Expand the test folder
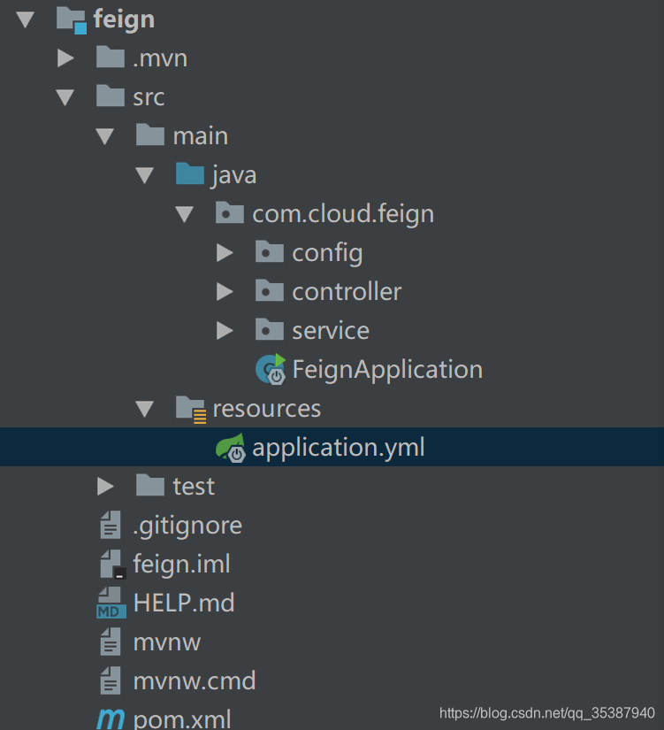The height and width of the screenshot is (730, 664). [104, 486]
